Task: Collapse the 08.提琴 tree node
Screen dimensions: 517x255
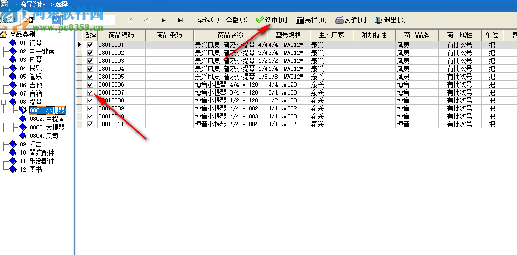Action: coord(3,102)
